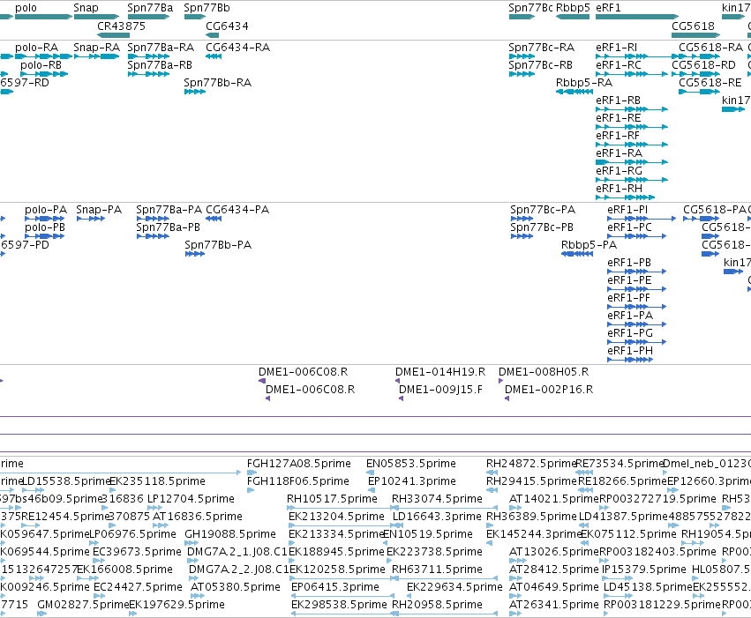Select feature 'DME1-002P16.R'

click(x=549, y=391)
